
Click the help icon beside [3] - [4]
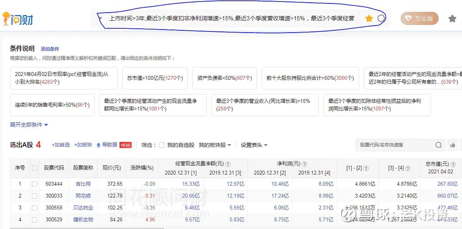click(408, 168)
